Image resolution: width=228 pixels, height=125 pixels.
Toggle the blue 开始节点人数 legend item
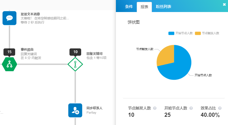pos(180,33)
